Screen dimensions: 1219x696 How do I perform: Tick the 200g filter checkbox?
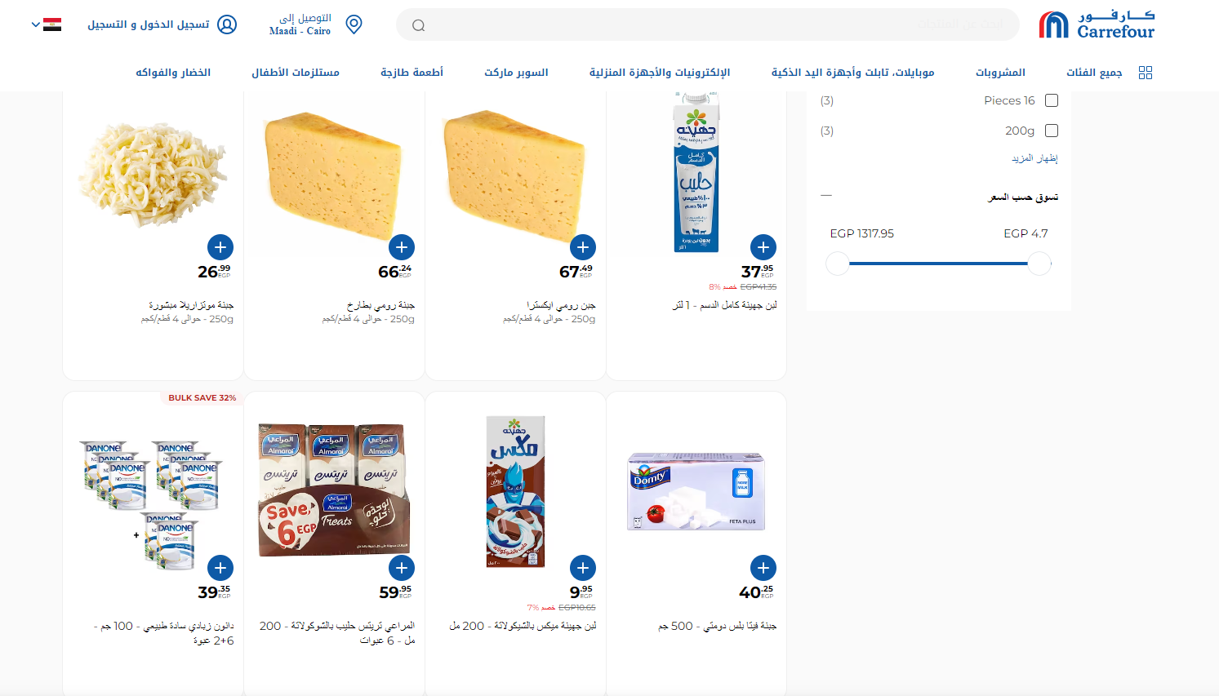pyautogui.click(x=1052, y=131)
